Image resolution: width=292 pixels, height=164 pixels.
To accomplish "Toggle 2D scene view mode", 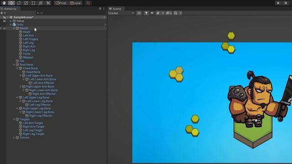I will [x=139, y=13].
